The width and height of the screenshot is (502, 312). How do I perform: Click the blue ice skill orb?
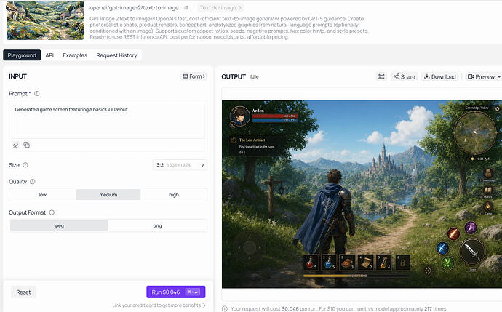click(x=442, y=248)
